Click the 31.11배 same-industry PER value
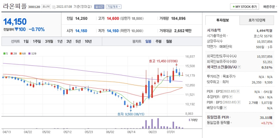 266,117
